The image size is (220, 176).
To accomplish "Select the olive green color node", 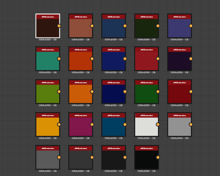I will tap(47, 94).
